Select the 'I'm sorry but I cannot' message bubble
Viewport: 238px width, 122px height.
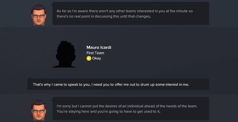pos(131,109)
